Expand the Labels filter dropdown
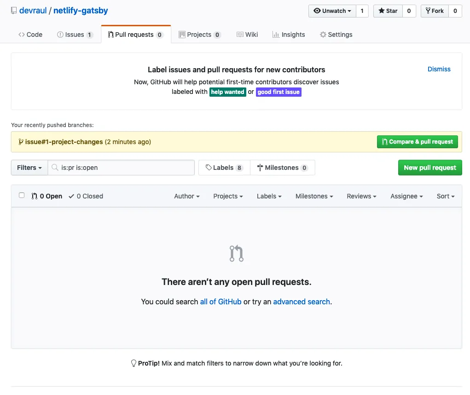This screenshot has height=395, width=470. (269, 196)
